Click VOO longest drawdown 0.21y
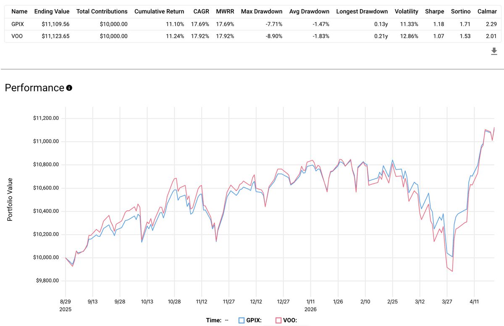Image resolution: width=504 pixels, height=326 pixels. point(381,36)
